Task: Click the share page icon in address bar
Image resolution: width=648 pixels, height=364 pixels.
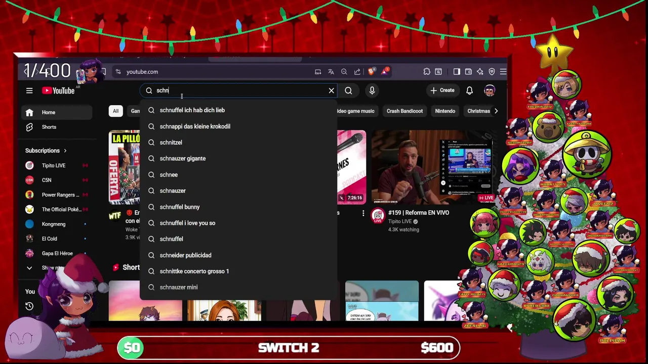Action: (357, 72)
